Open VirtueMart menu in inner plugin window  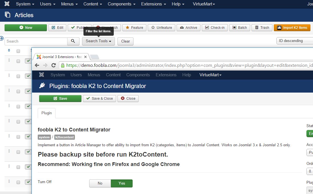coord(210,75)
